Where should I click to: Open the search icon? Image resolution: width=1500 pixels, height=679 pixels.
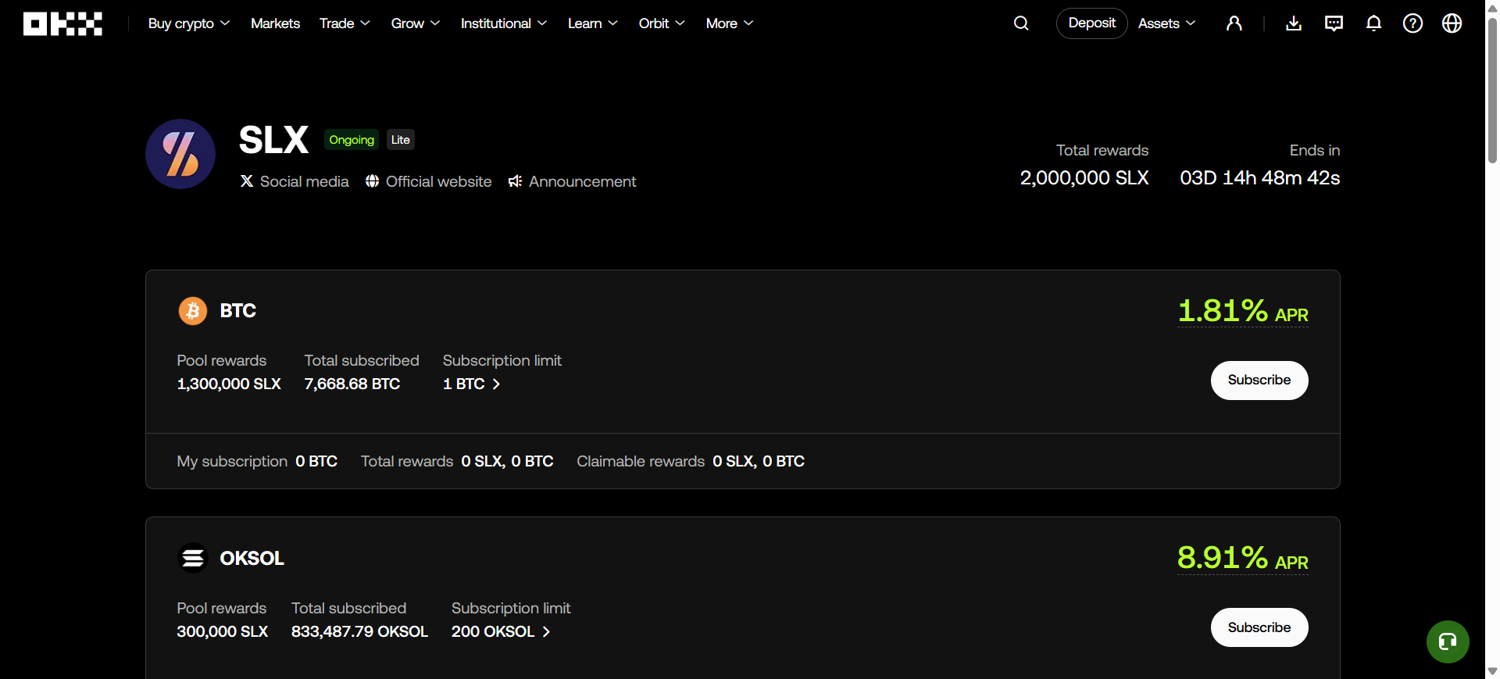click(1021, 23)
